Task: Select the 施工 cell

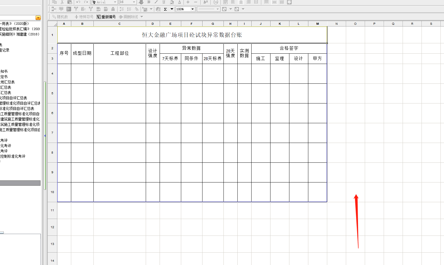Action: 261,59
